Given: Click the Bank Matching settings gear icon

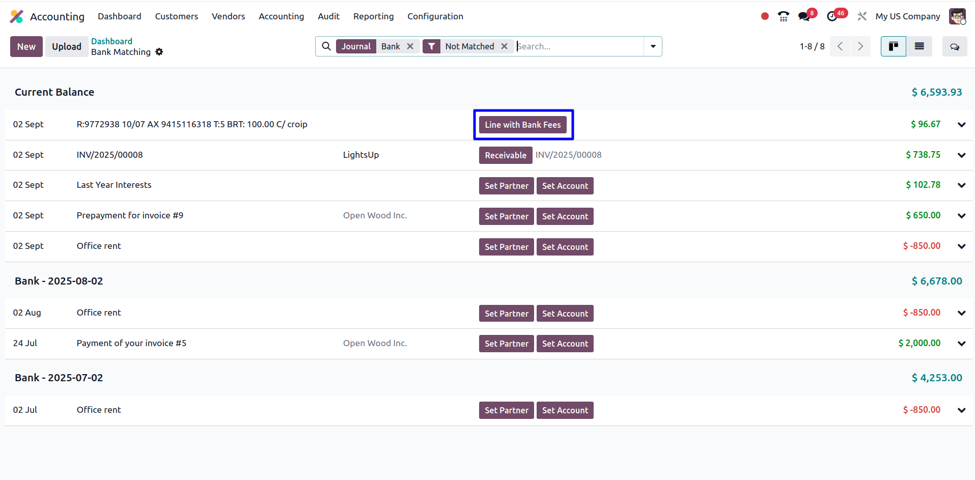Looking at the screenshot, I should (159, 52).
